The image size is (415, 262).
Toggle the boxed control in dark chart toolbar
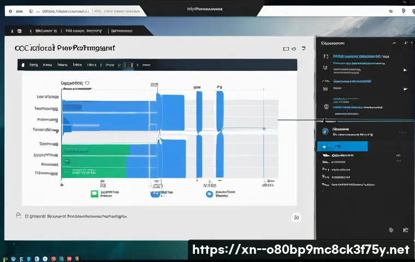point(128,65)
